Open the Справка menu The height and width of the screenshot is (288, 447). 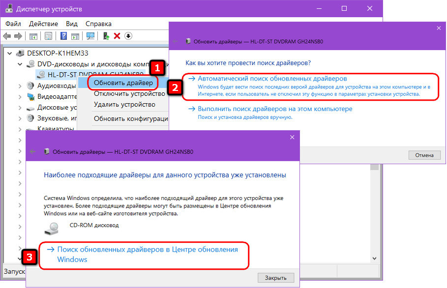pos(98,24)
